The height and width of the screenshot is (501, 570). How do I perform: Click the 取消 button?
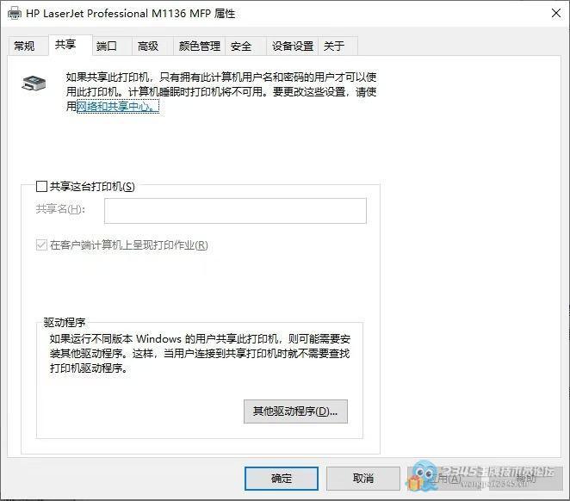tap(363, 479)
